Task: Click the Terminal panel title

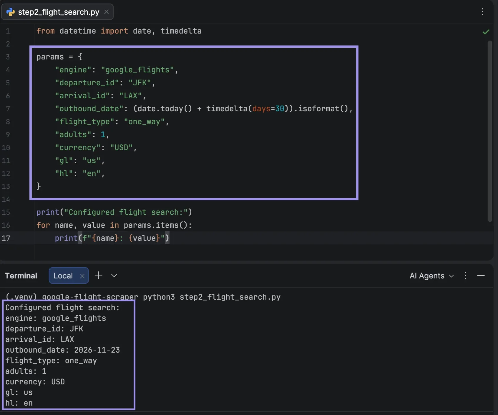Action: tap(21, 276)
